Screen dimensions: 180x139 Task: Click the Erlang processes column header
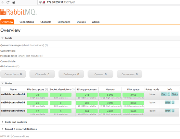click(x=87, y=90)
